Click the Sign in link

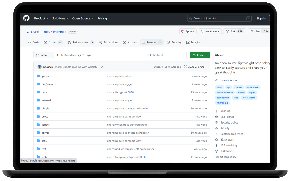click(x=261, y=18)
